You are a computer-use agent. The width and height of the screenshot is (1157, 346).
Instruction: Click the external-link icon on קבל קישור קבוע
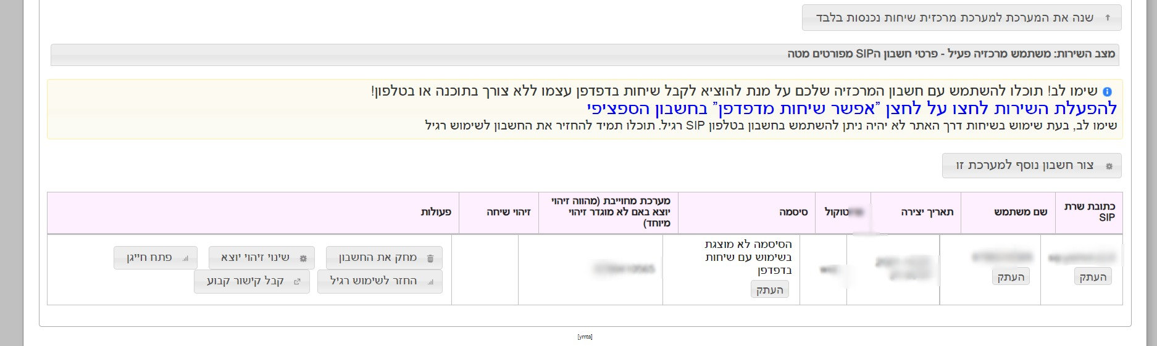pos(297,282)
